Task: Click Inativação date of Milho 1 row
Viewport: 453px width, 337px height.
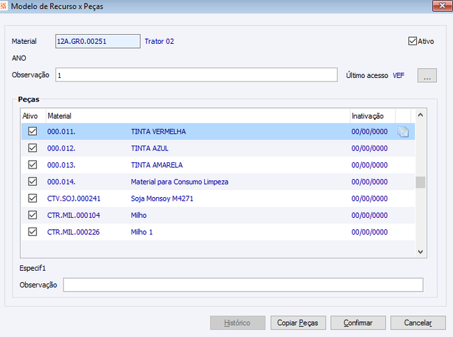Action: click(x=369, y=232)
